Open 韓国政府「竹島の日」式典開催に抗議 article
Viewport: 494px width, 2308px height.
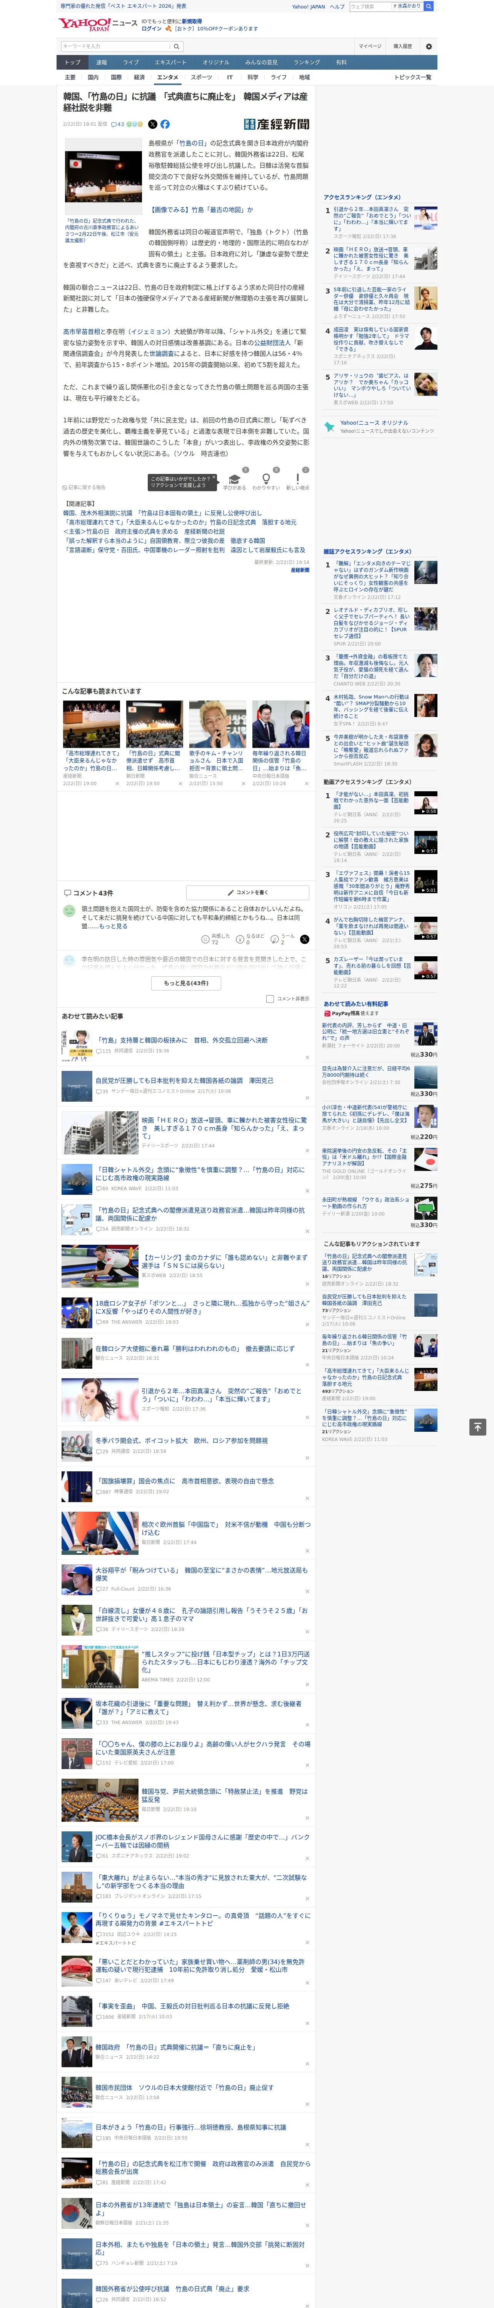click(177, 2046)
